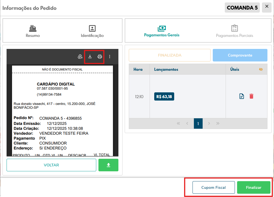Select page 1 in the pagination
The width and height of the screenshot is (274, 197).
point(198,124)
